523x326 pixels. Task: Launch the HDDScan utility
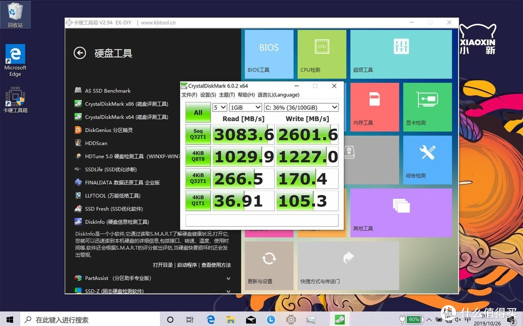(96, 143)
